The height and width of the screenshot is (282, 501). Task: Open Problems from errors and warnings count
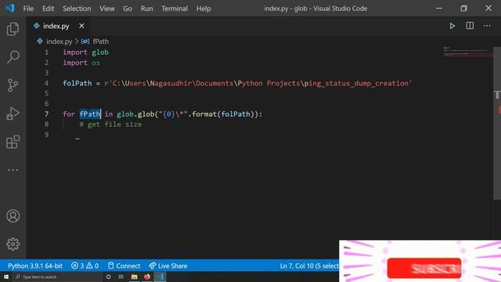tap(85, 266)
